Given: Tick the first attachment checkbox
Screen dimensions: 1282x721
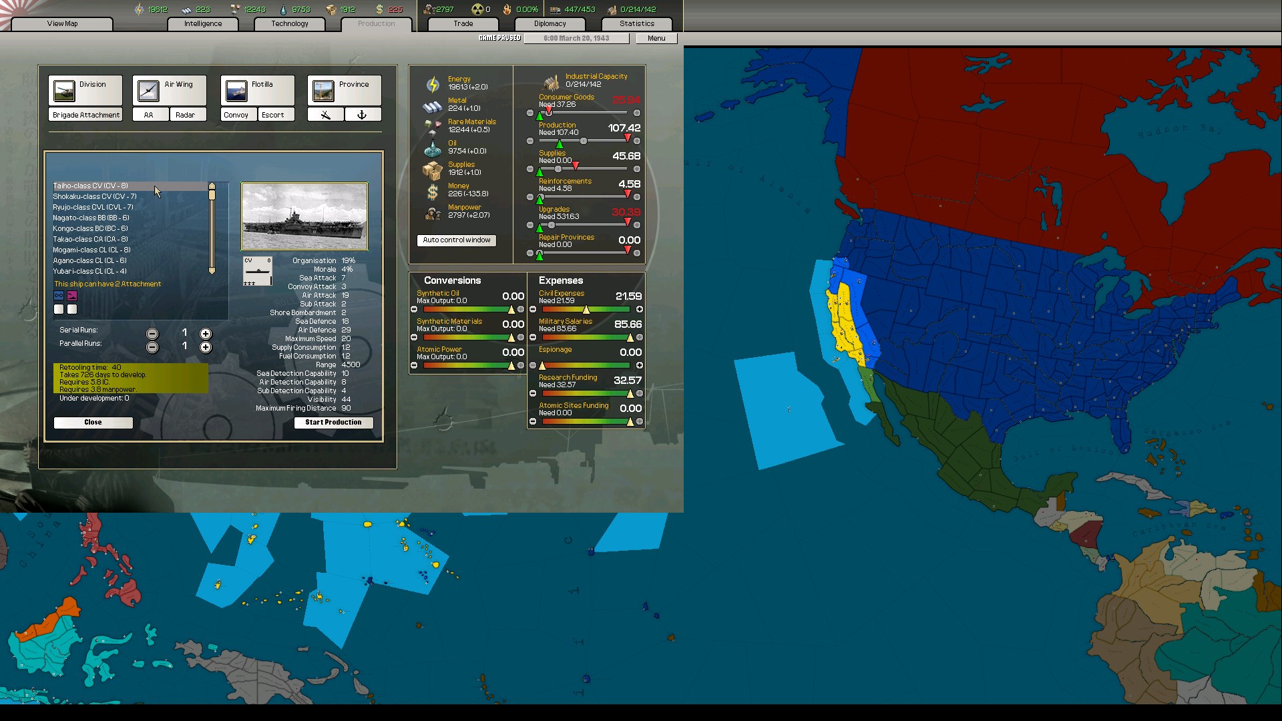Looking at the screenshot, I should (59, 309).
